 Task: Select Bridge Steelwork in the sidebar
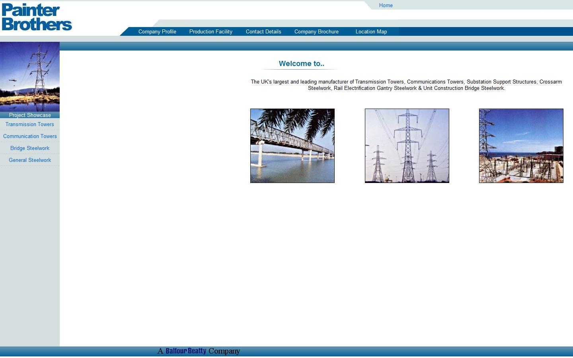[x=30, y=148]
